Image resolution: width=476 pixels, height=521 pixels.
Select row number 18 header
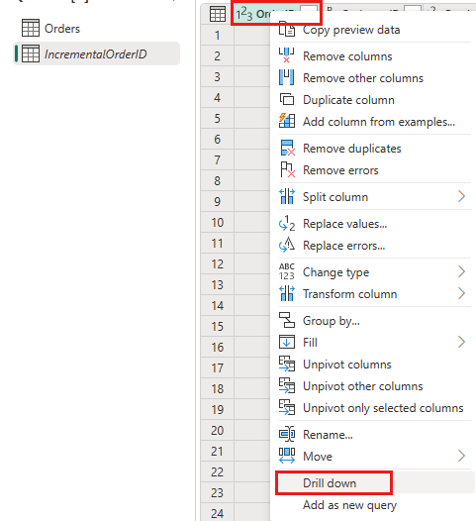(x=218, y=388)
